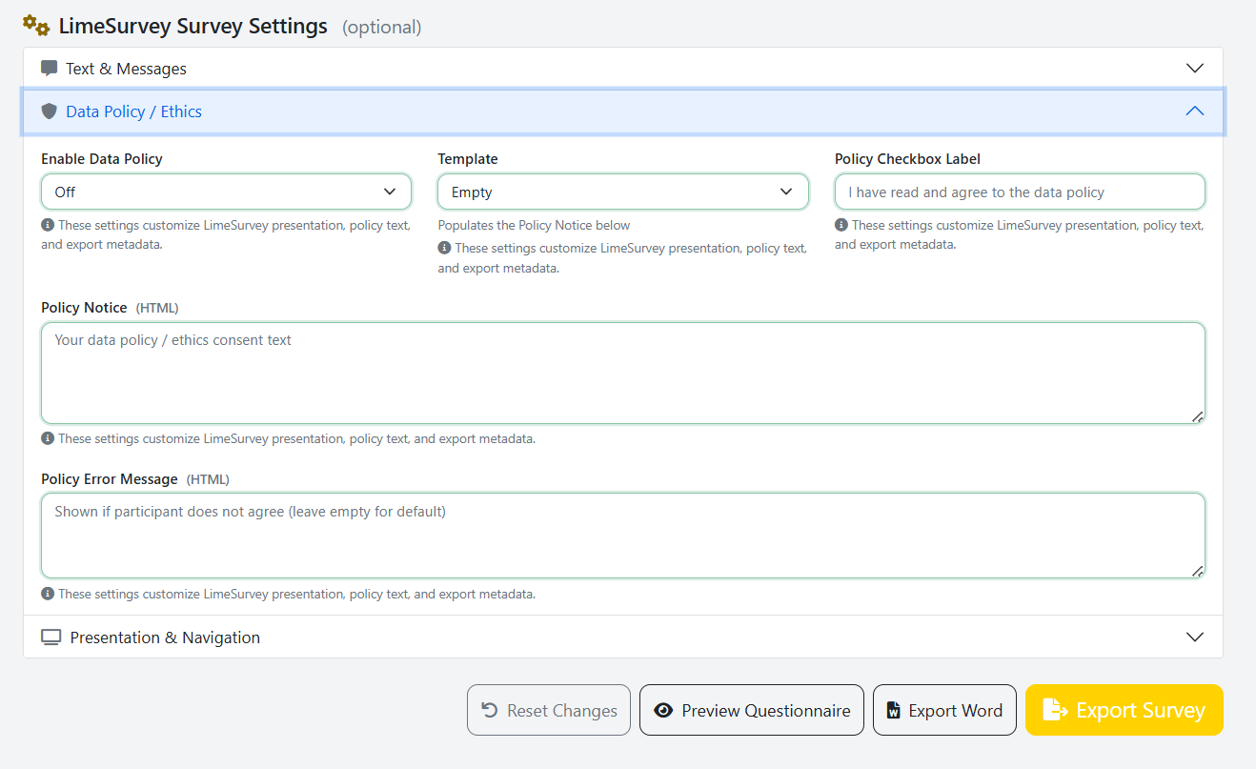1256x769 pixels.
Task: Click the Data Policy / Ethics header label
Action: [x=133, y=111]
